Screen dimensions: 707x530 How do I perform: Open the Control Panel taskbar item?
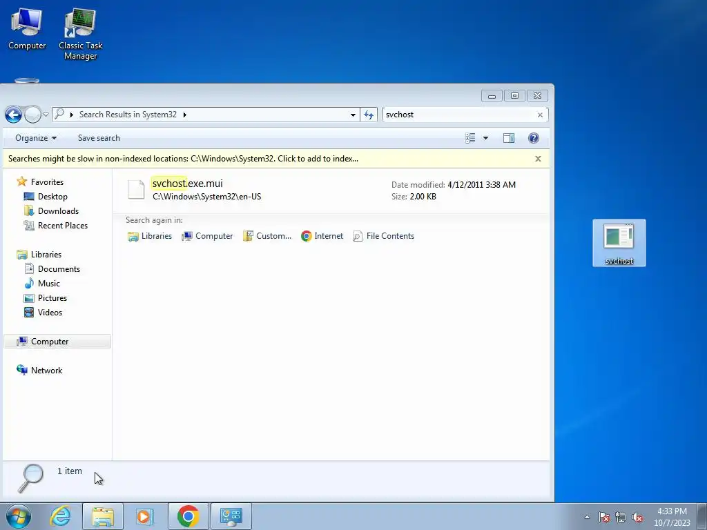231,516
